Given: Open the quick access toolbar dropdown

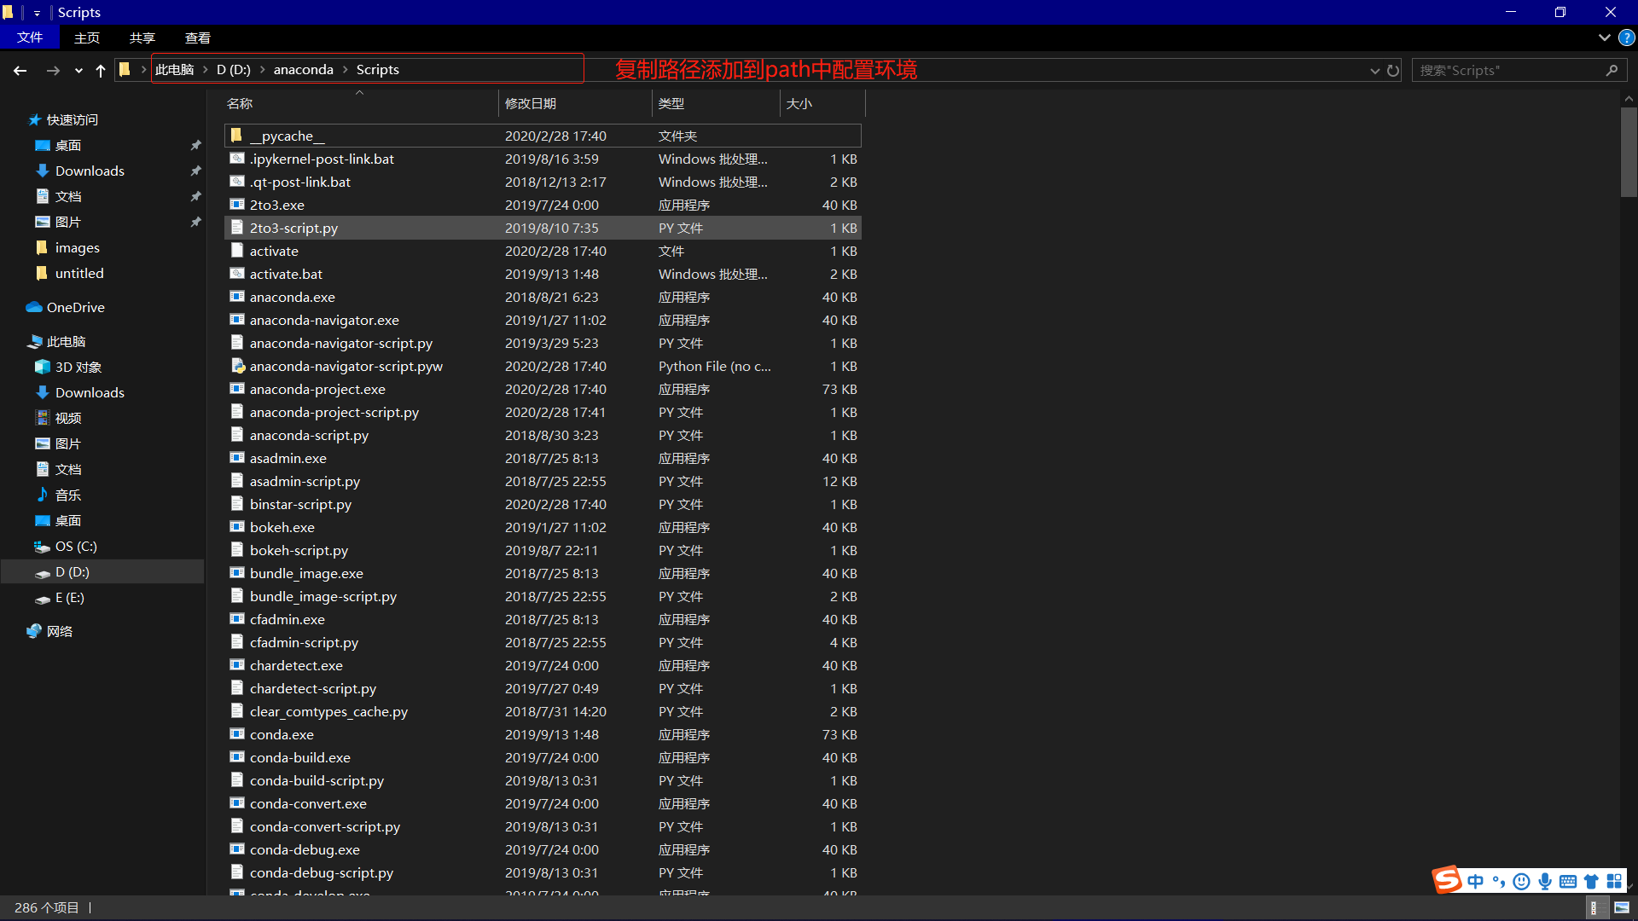Looking at the screenshot, I should pyautogui.click(x=37, y=13).
